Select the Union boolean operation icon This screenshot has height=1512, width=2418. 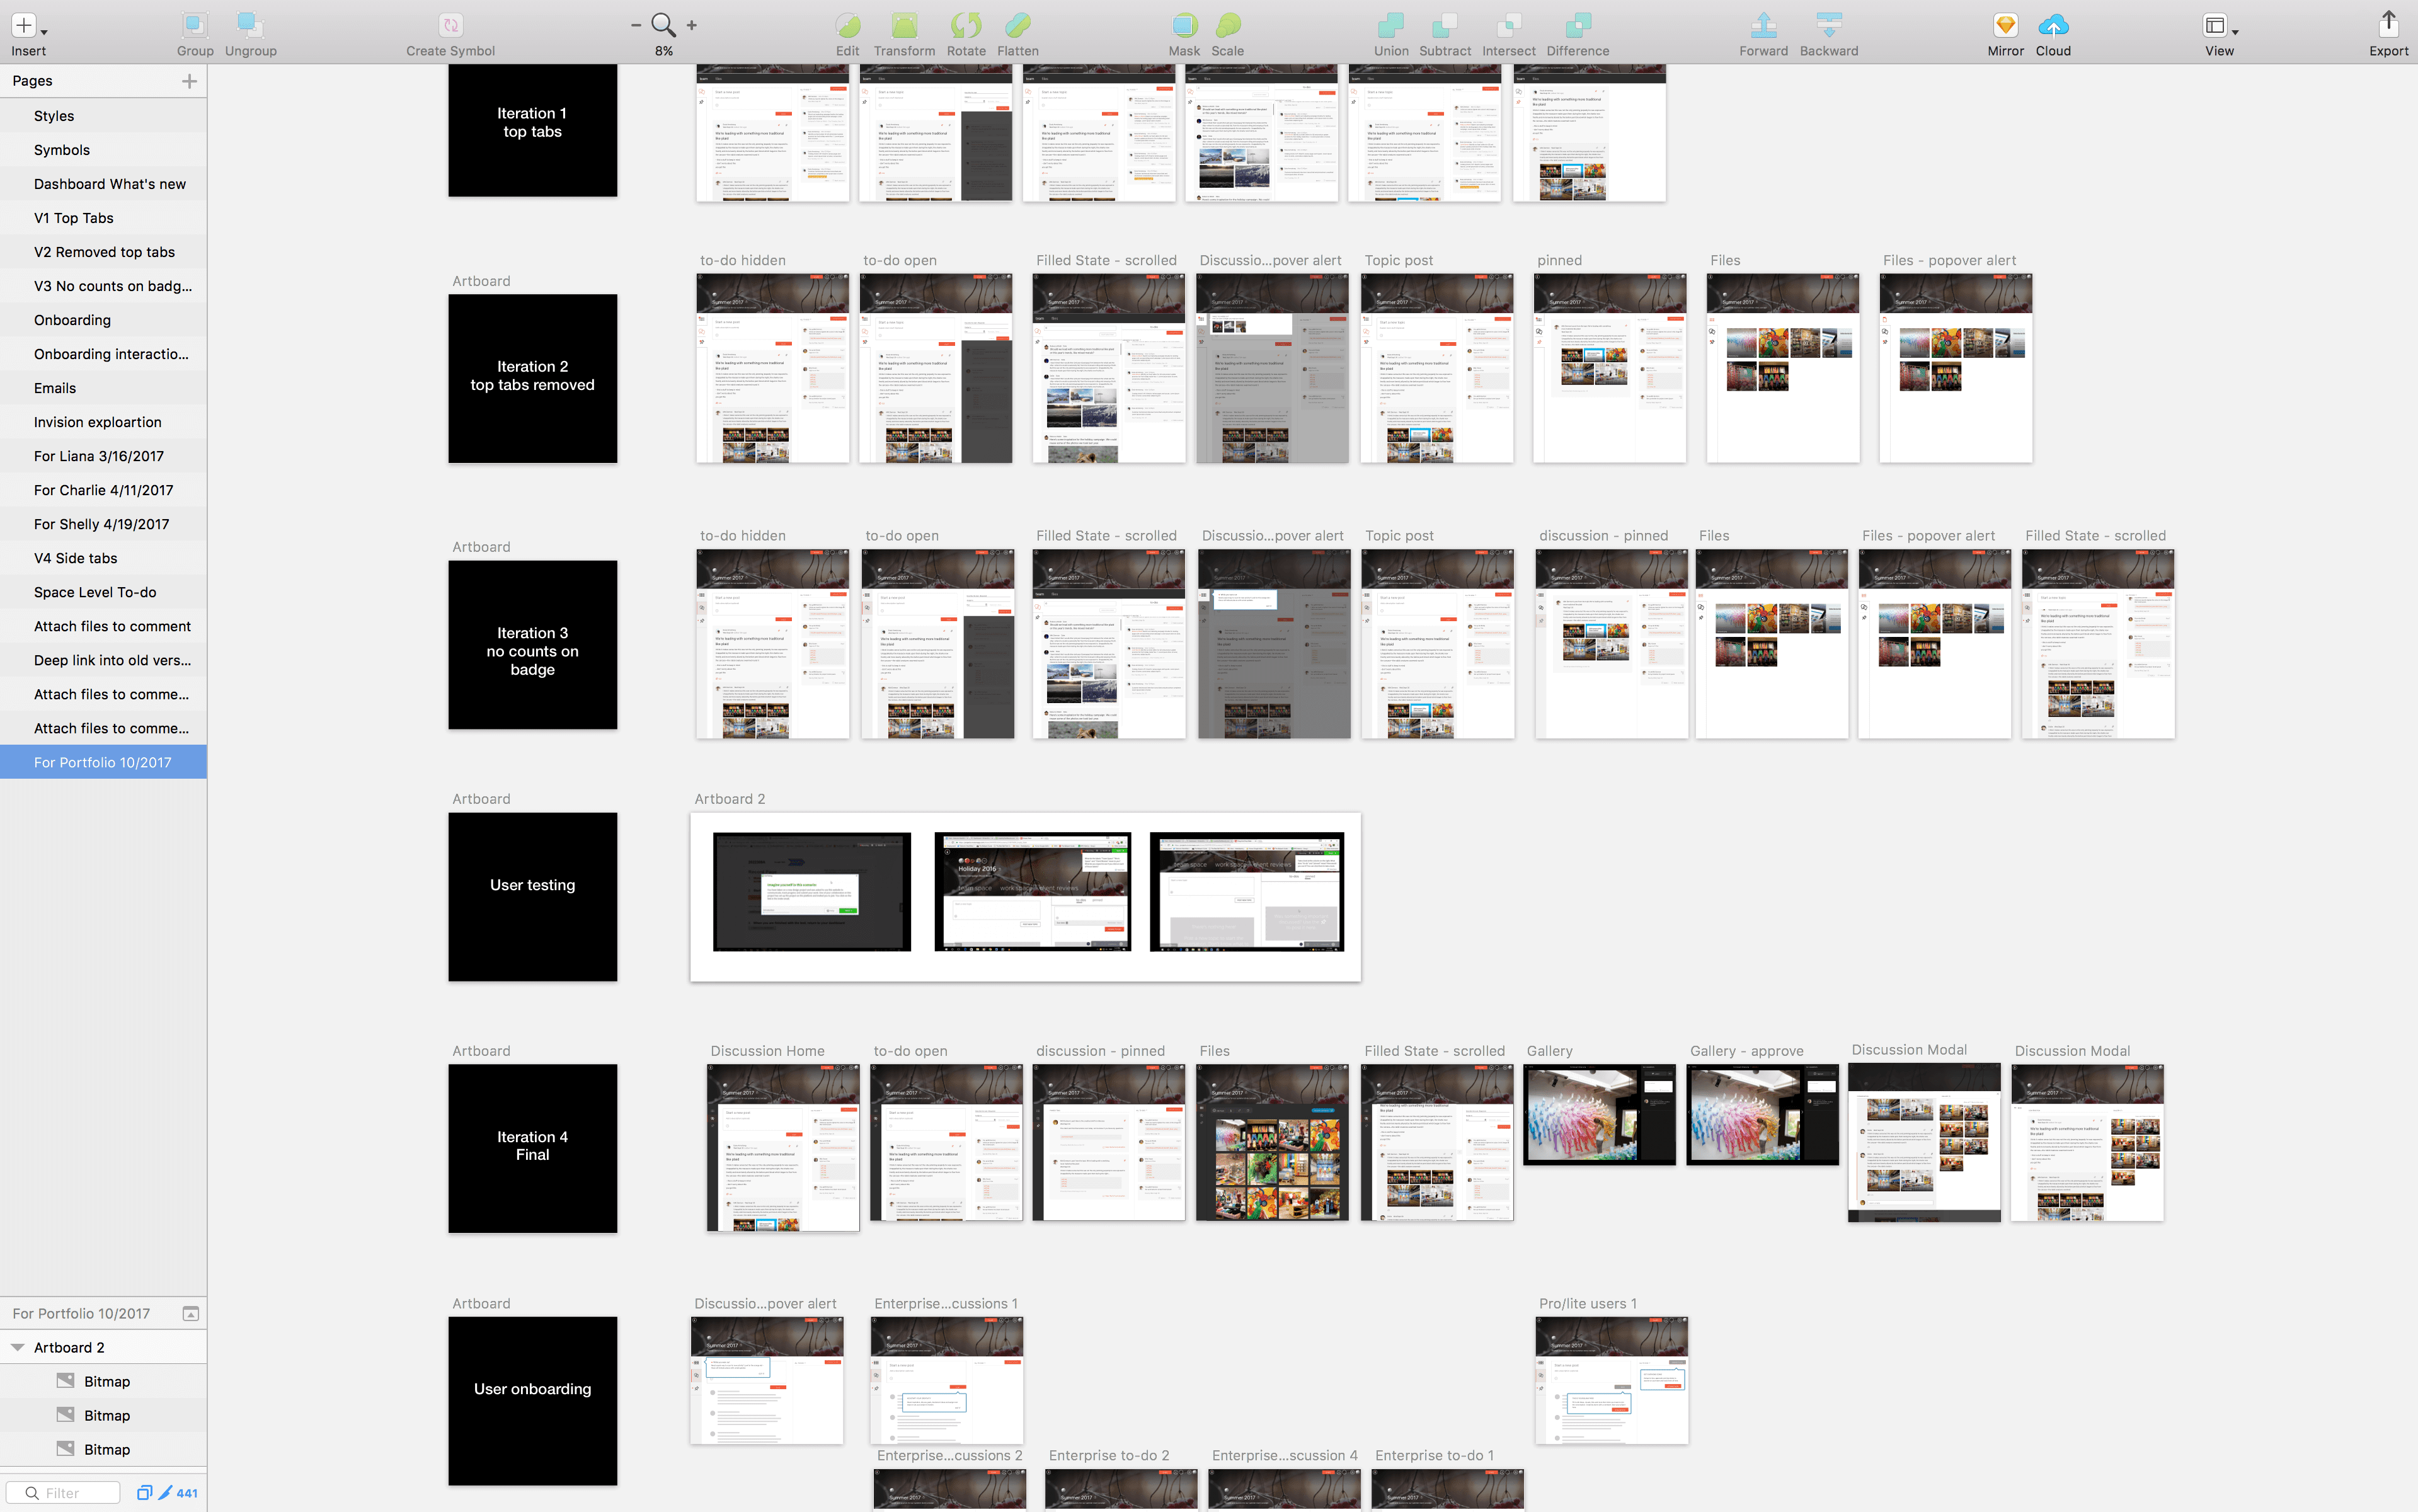coord(1390,25)
